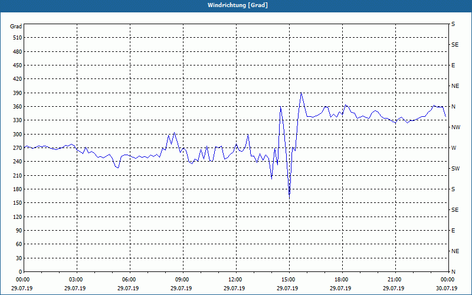472x295 pixels.
Task: Click the 90 y-axis label
Action: [x=18, y=231]
